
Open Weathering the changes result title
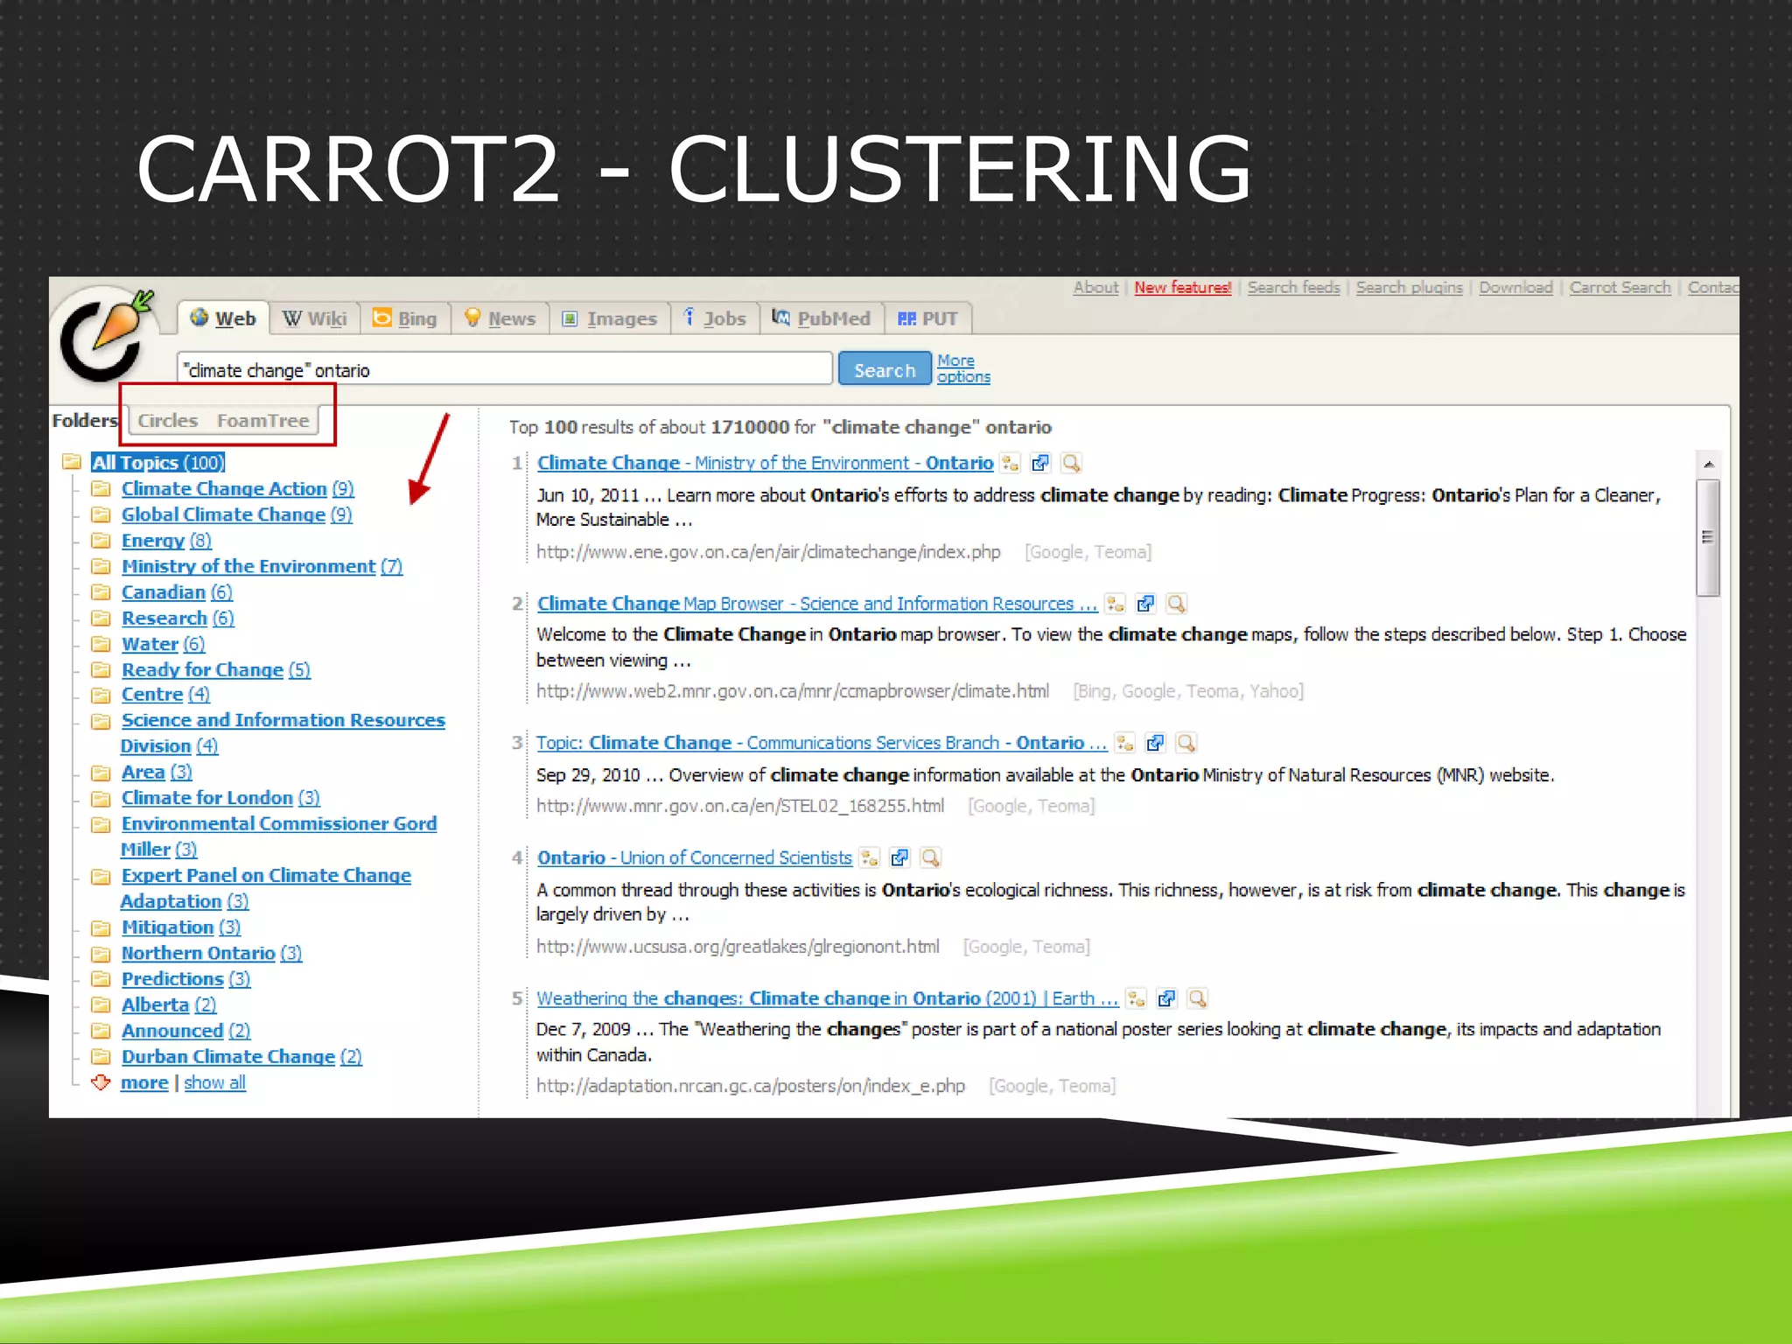[x=827, y=998]
